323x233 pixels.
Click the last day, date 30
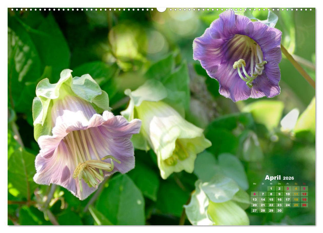point(279,210)
